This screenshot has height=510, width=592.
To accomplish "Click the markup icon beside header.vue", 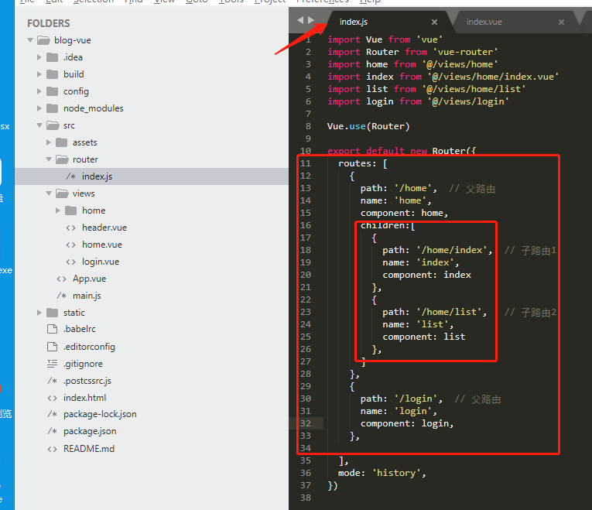I will pos(71,228).
